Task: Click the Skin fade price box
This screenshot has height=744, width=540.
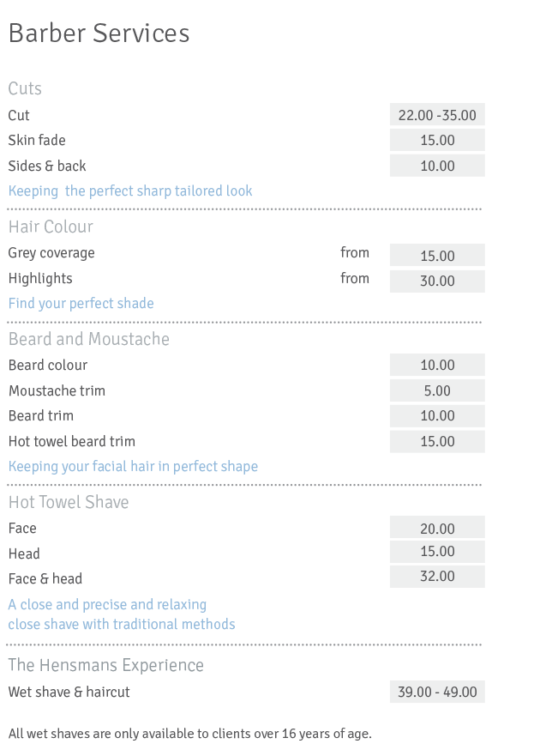Action: [437, 140]
